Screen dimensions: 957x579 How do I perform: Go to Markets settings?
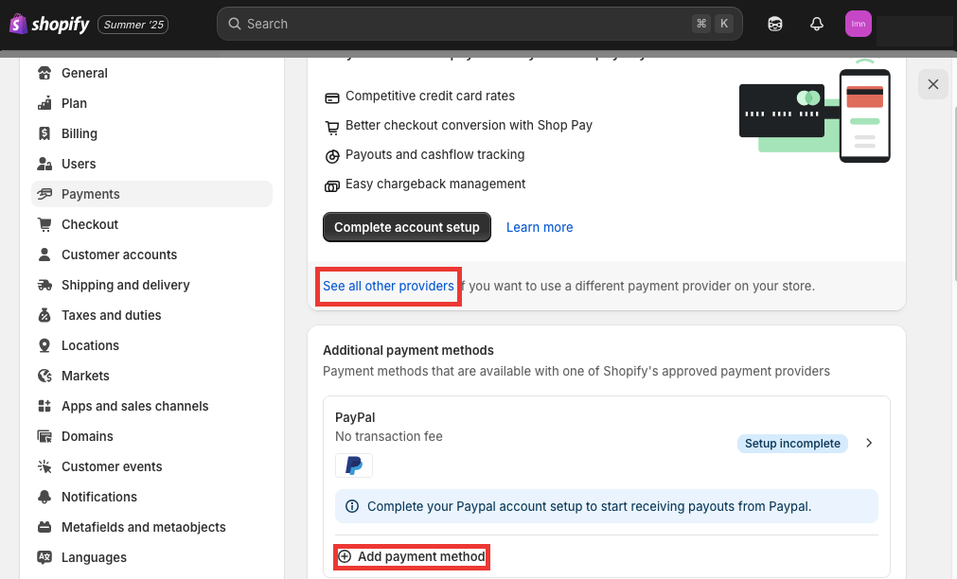coord(152,376)
